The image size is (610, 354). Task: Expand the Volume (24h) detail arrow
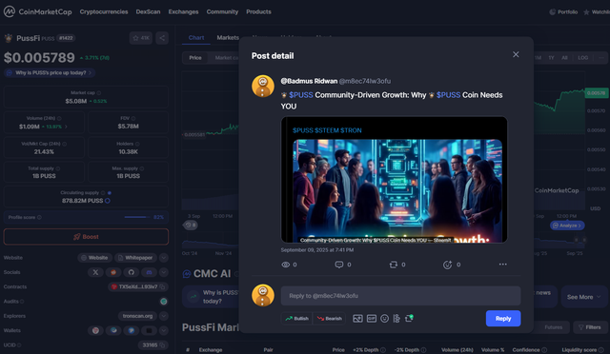[66, 127]
